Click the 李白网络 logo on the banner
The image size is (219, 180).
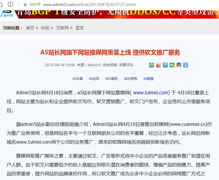pos(7,14)
